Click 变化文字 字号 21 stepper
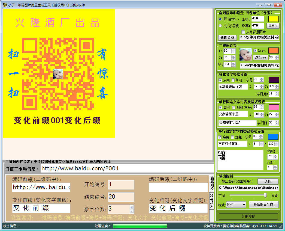This screenshot has width=285, height=231. [x=262, y=79]
